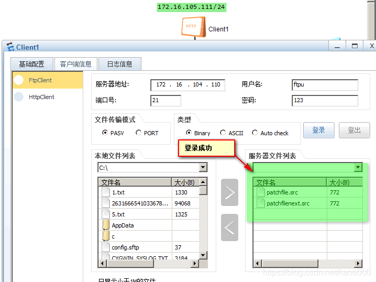This screenshot has height=282, width=376.
Task: Click local 大小(B) column header
Action: 185,182
